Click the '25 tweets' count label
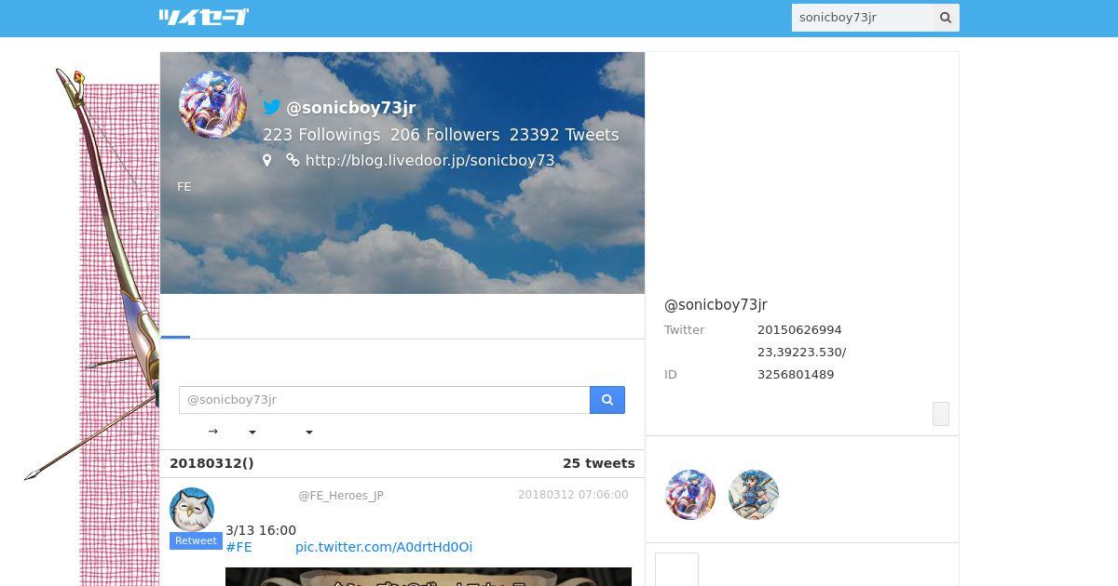The width and height of the screenshot is (1118, 586). 599,463
